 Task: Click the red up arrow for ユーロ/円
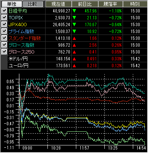[74, 66]
